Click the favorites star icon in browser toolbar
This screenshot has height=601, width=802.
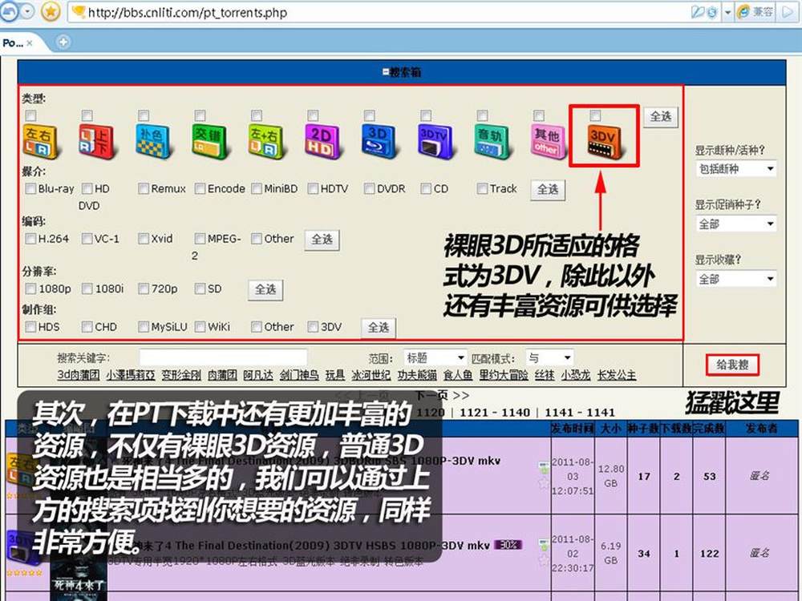[x=50, y=11]
